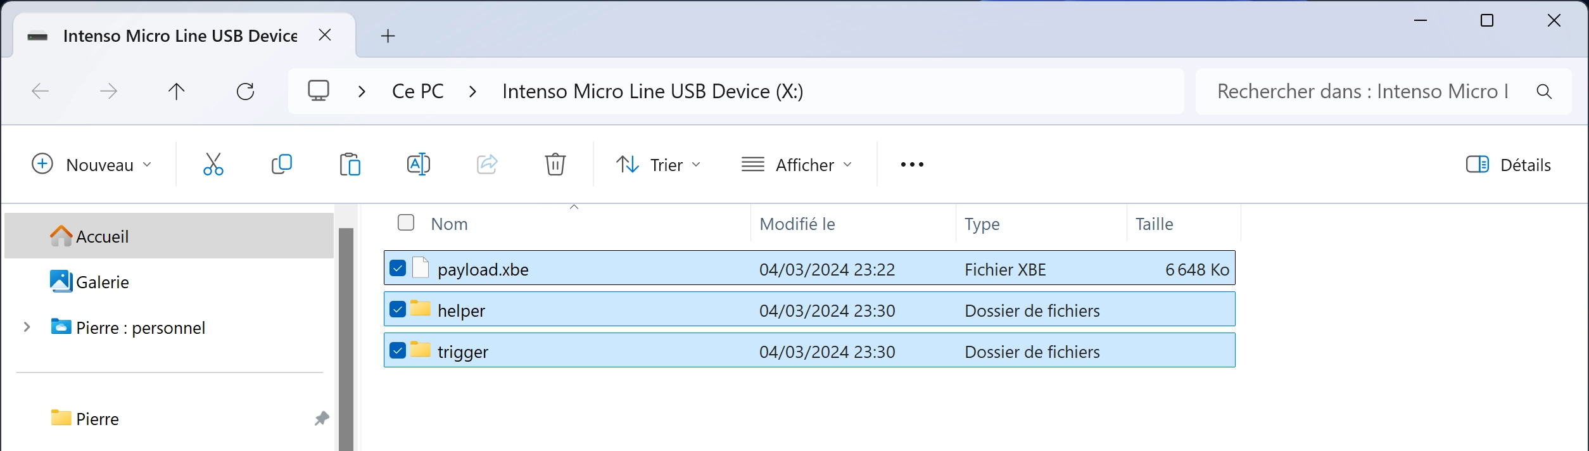Screen dimensions: 1589x451
Task: Click the Delete trash bin icon
Action: 555,164
